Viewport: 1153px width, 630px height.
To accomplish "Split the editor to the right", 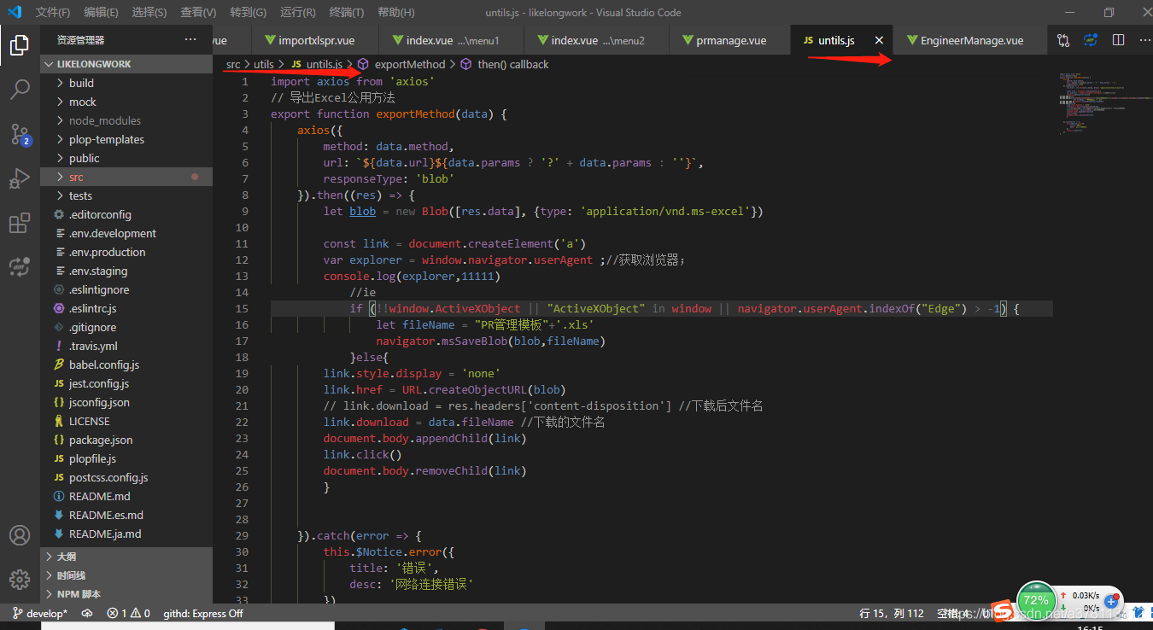I will tap(1119, 40).
